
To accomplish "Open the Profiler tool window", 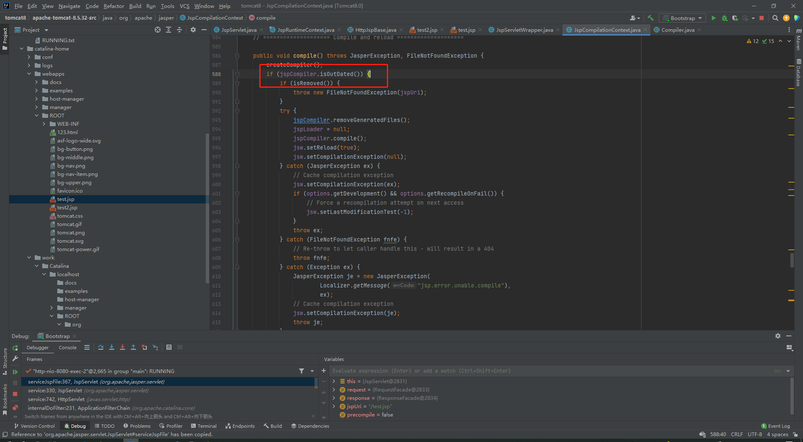I will pyautogui.click(x=171, y=426).
